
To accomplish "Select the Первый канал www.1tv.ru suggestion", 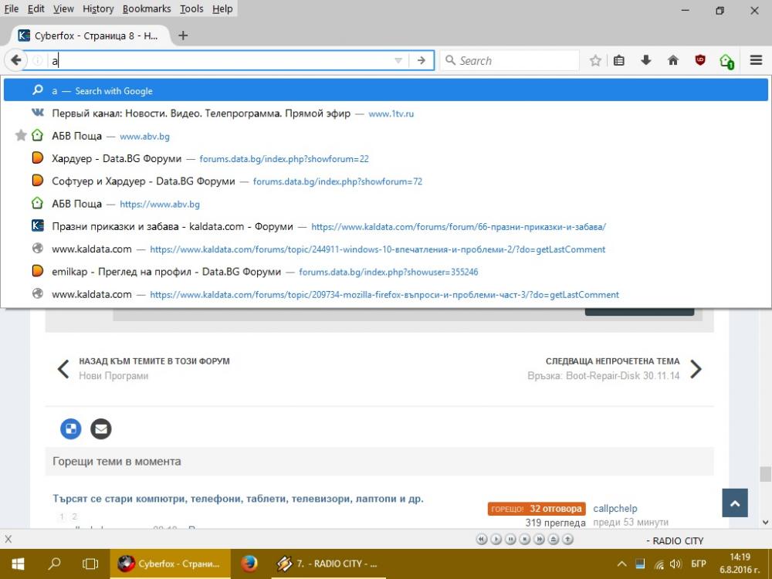I will 386,113.
